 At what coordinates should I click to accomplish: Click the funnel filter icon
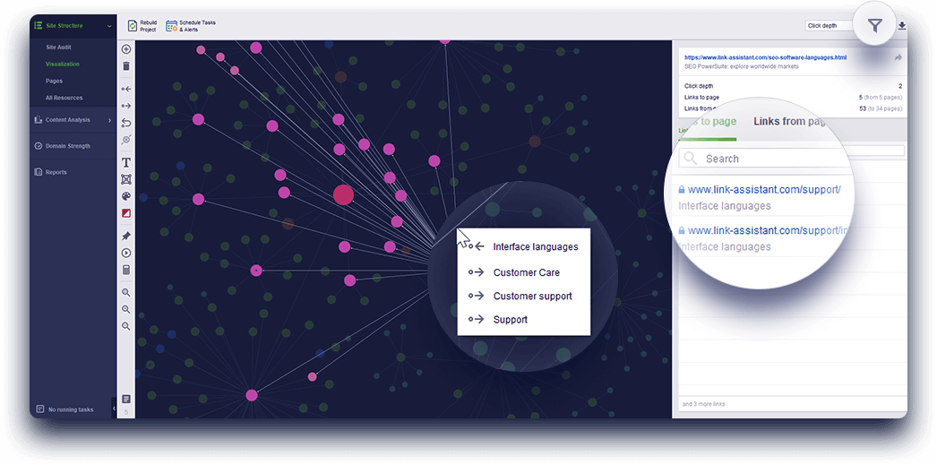point(875,25)
